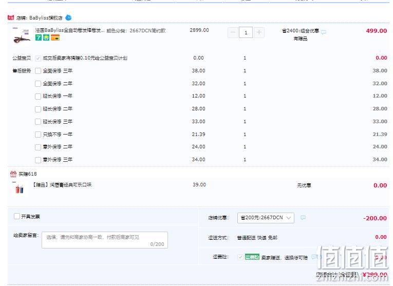
Task: Click the green 运费险 tag icon
Action: coord(252,257)
